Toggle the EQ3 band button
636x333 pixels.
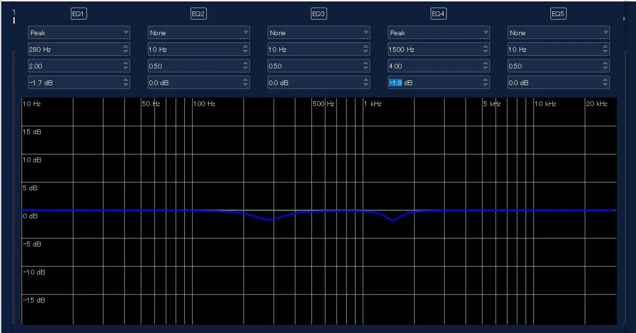pyautogui.click(x=318, y=14)
